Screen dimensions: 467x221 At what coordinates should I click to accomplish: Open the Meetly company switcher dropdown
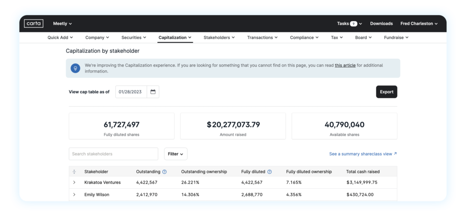[62, 24]
